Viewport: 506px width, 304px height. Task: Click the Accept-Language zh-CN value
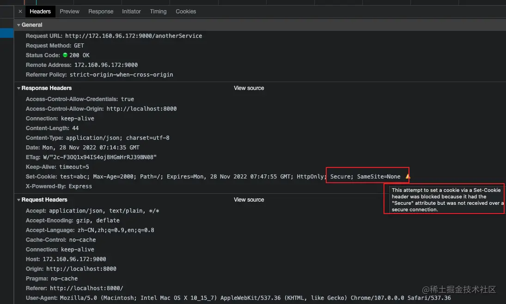(x=116, y=230)
